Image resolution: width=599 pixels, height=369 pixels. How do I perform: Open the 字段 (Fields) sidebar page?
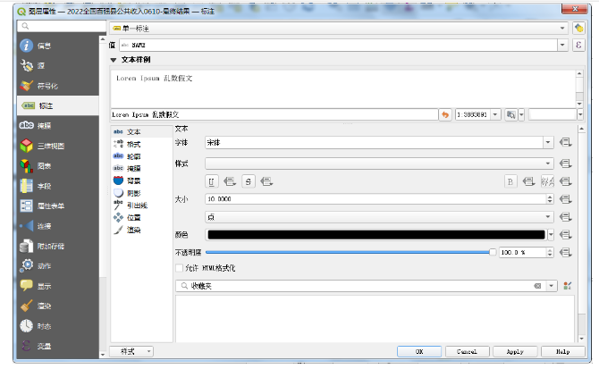coord(58,186)
